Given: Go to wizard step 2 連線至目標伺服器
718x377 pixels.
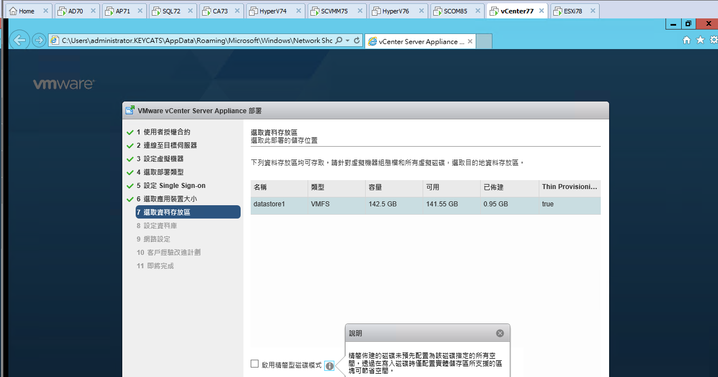Looking at the screenshot, I should tap(166, 146).
